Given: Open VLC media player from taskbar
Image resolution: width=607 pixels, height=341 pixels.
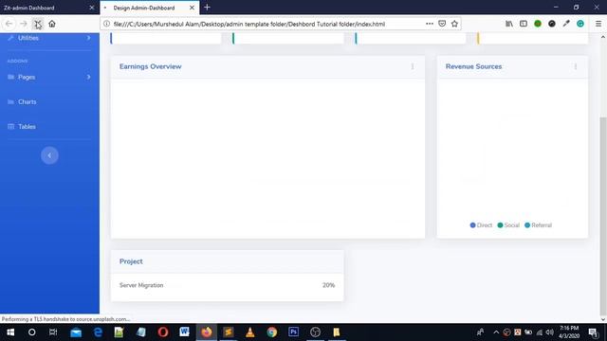Looking at the screenshot, I should click(x=250, y=332).
